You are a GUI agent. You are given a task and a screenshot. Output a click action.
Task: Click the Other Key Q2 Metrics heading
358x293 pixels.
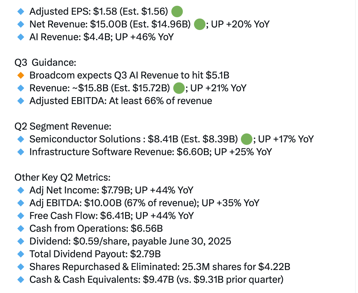[62, 178]
